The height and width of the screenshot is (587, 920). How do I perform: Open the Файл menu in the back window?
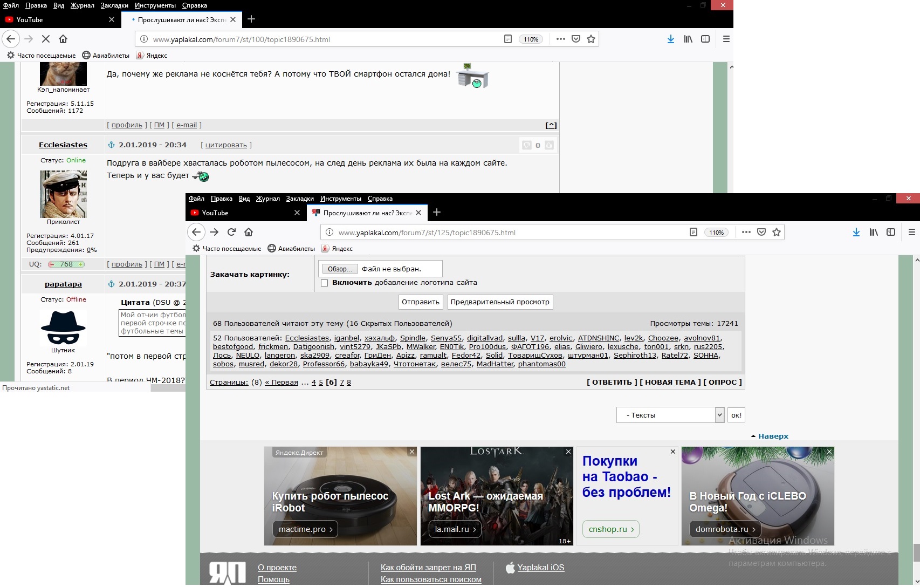pyautogui.click(x=11, y=5)
